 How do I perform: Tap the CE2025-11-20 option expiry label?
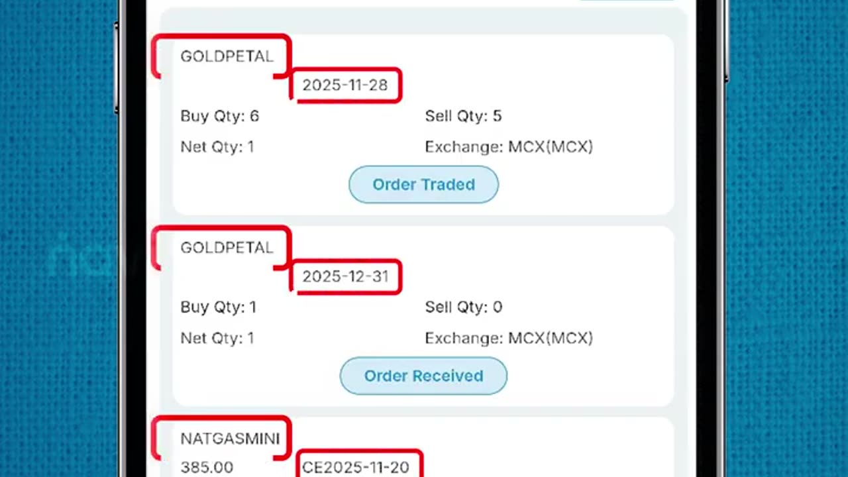[x=356, y=467]
